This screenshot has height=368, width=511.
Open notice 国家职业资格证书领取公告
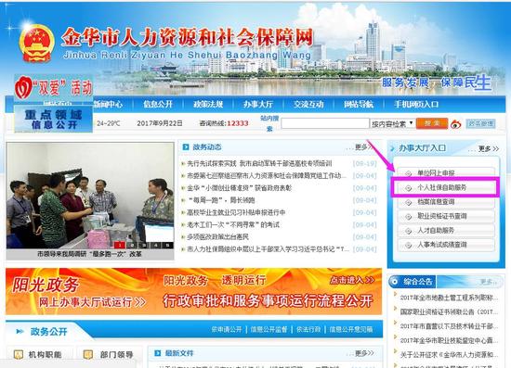pyautogui.click(x=449, y=311)
